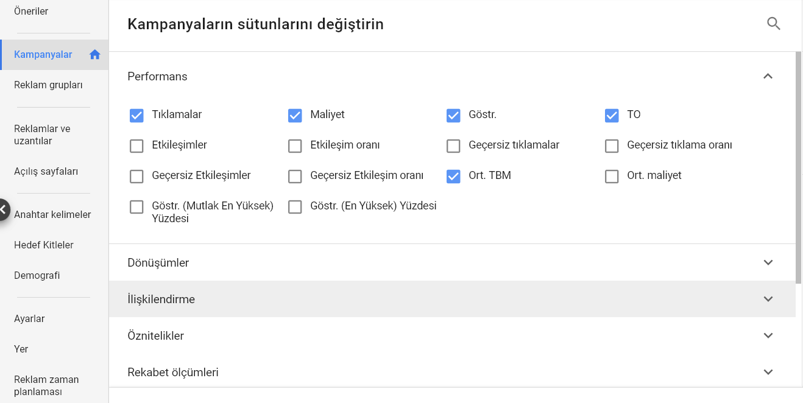Expand the Rekabet ölçümleri section

pos(452,372)
